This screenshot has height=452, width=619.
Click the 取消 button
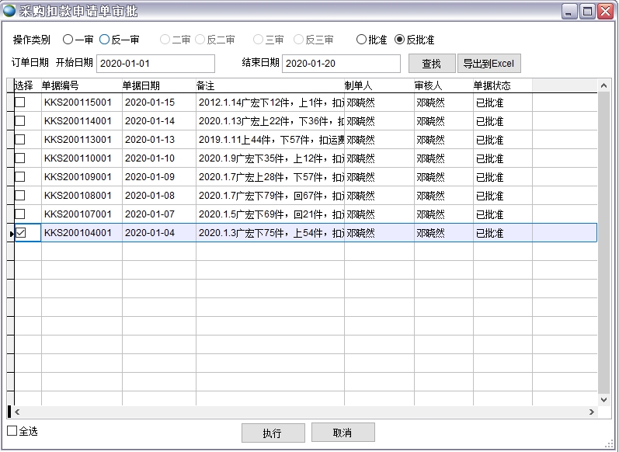pos(343,433)
